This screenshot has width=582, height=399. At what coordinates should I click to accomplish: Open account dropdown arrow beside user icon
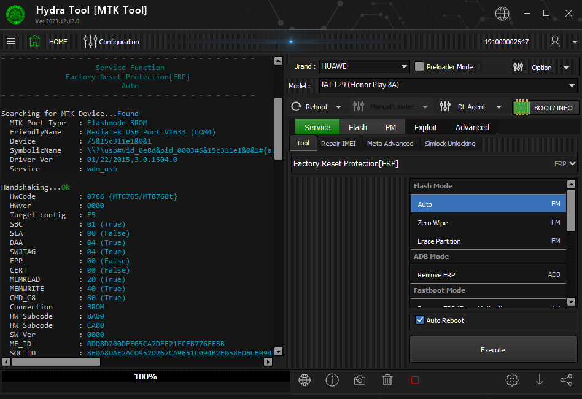pos(575,42)
